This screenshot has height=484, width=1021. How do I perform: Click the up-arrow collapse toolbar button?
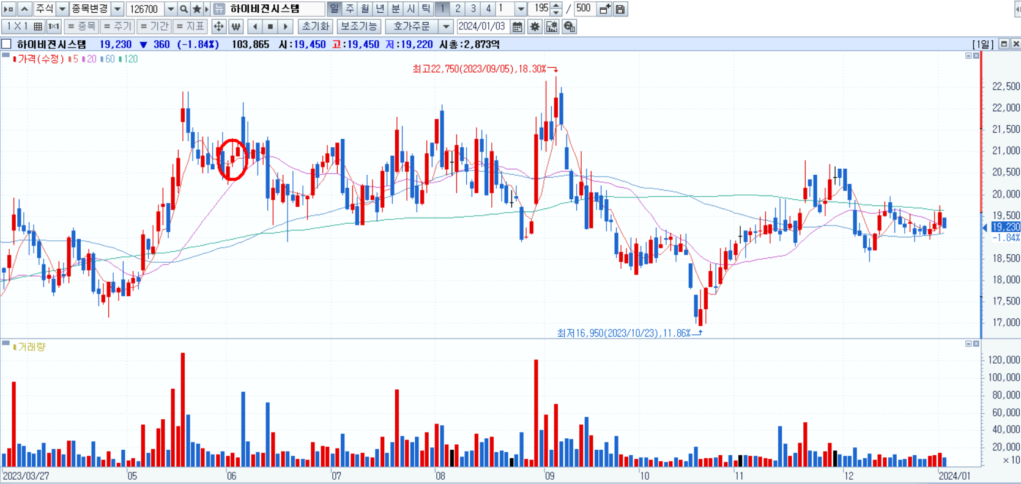click(24, 9)
